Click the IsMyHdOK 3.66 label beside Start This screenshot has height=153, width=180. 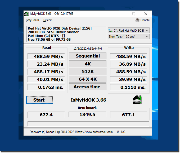88,100
